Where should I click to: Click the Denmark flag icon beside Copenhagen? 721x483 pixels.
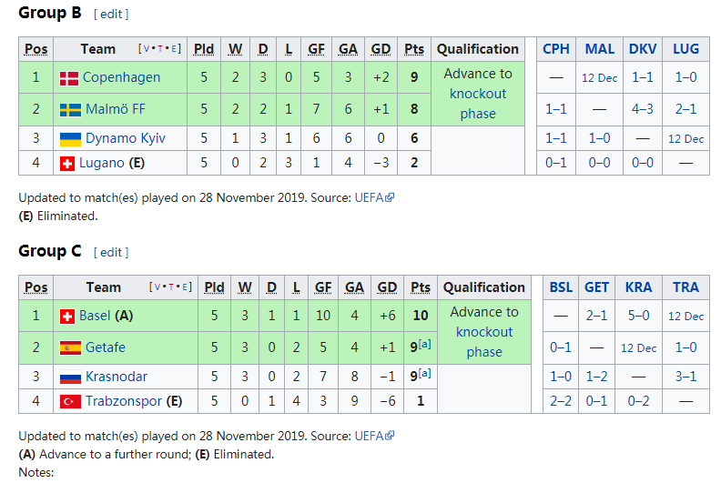tap(69, 78)
